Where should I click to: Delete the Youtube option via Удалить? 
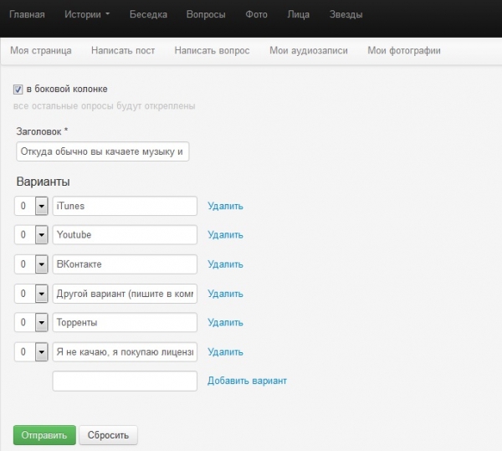point(225,234)
